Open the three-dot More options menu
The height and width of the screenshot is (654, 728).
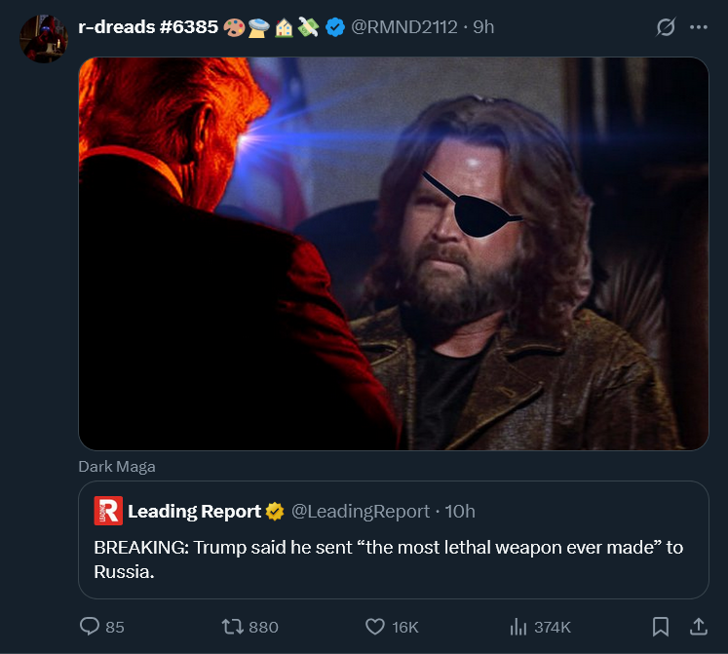click(x=698, y=27)
